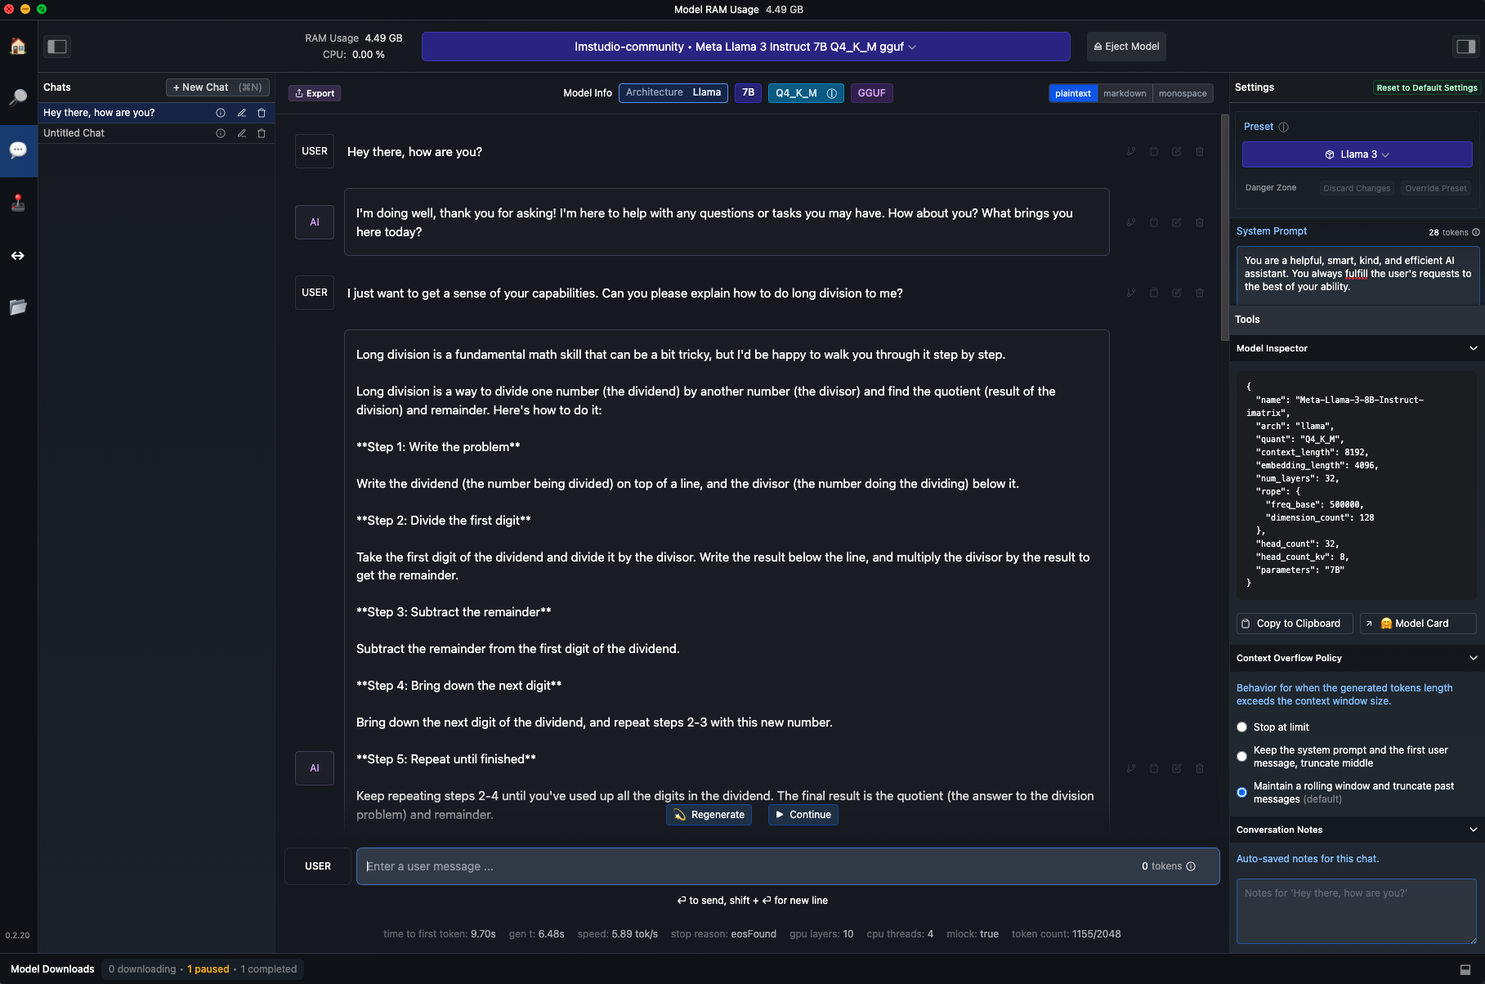The width and height of the screenshot is (1485, 984).
Task: Select 'Maintain a rolling window' option
Action: (1242, 793)
